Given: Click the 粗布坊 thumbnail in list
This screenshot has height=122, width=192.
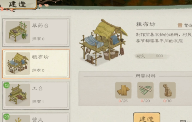Looking at the screenshot, I should 18,63.
